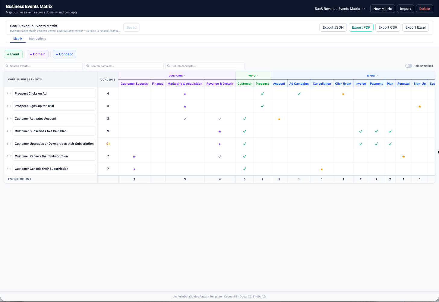Toggle grey Marketing & Acquisition check in Activates row
Viewport: 439px width, 302px height.
coord(185,119)
